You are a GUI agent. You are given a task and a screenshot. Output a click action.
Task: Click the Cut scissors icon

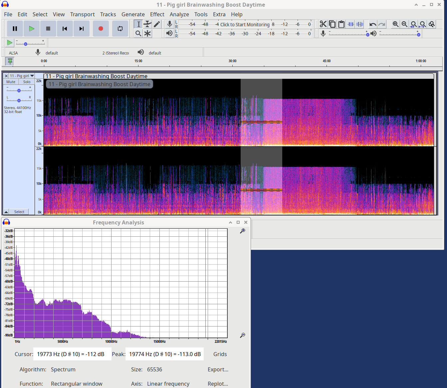click(323, 24)
